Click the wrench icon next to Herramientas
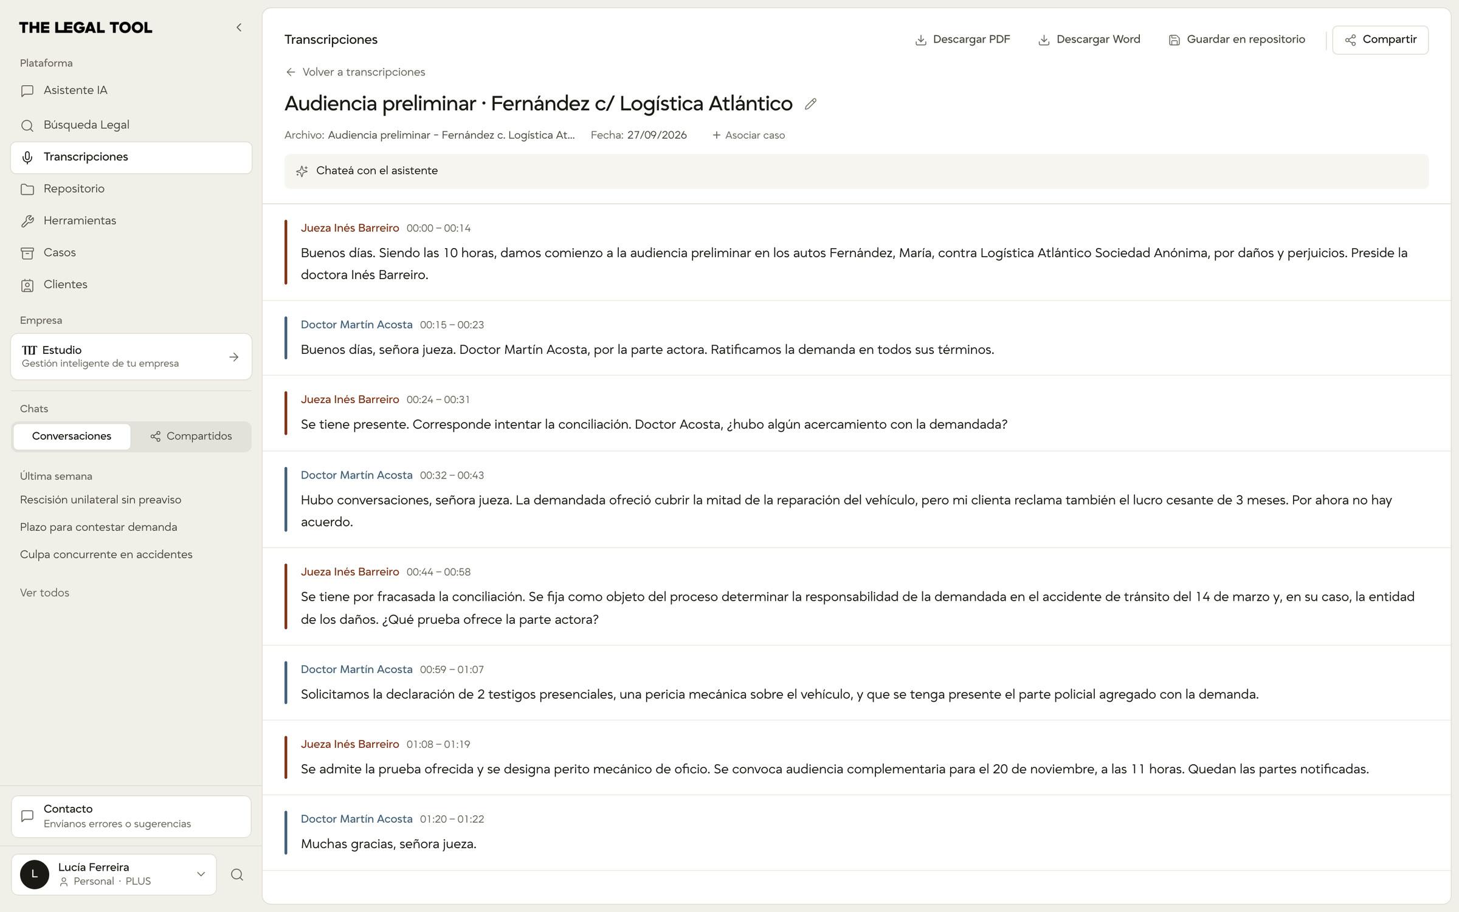 tap(27, 221)
